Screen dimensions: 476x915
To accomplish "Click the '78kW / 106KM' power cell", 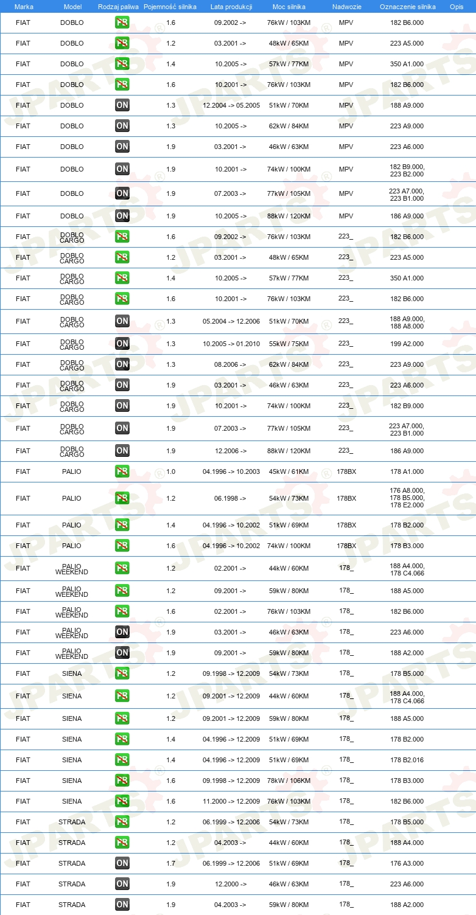I will point(289,781).
